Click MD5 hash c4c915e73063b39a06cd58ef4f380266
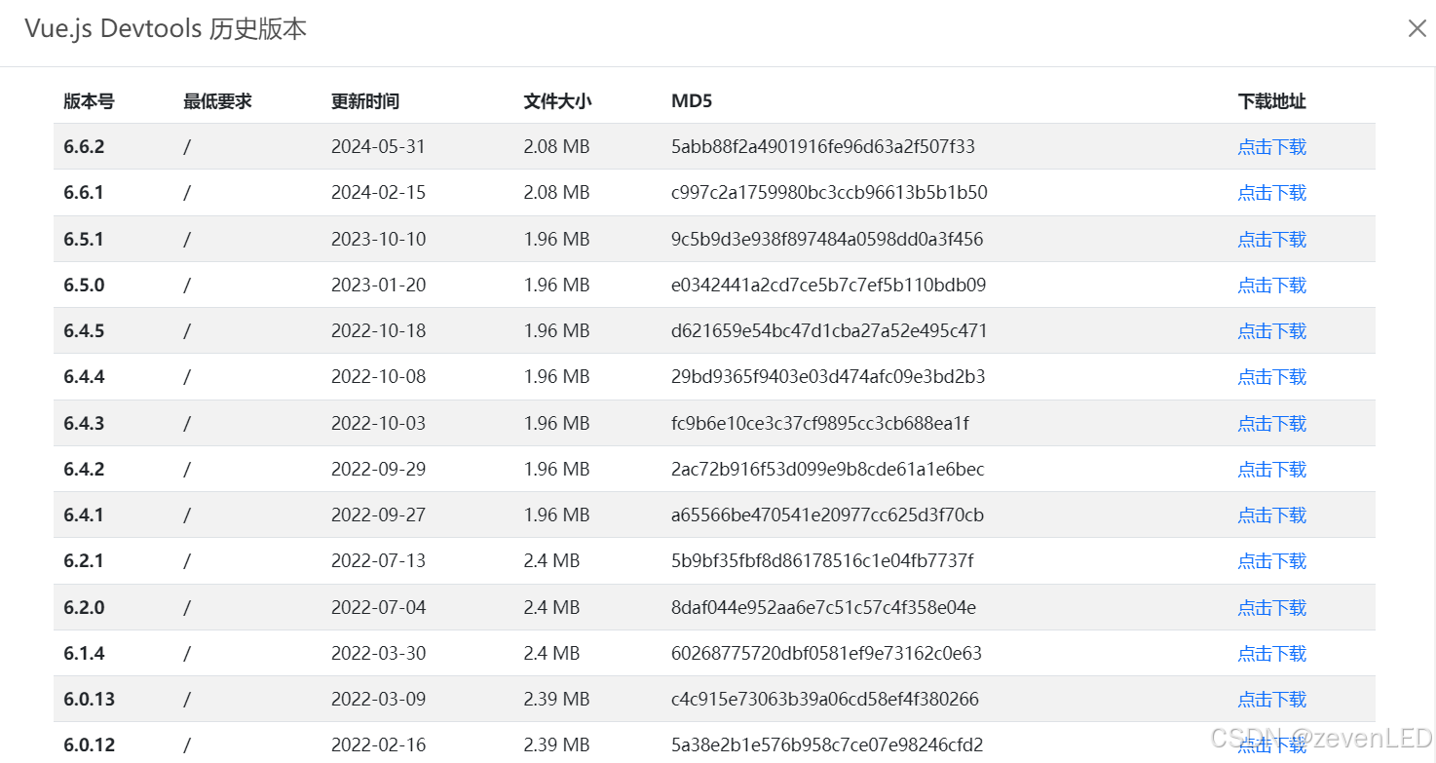1436x763 pixels. coord(825,700)
